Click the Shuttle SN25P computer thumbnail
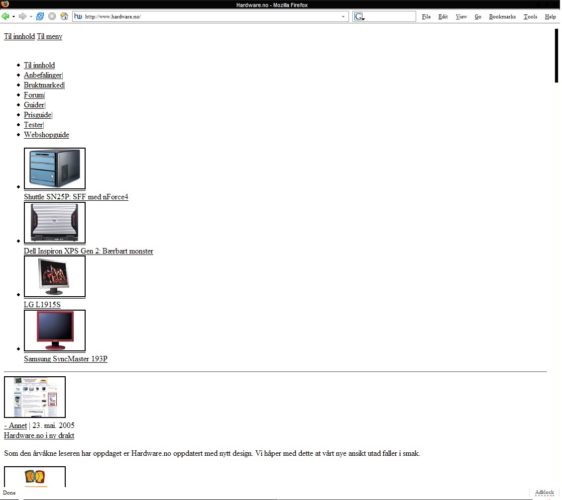The width and height of the screenshot is (562, 500). click(x=55, y=168)
